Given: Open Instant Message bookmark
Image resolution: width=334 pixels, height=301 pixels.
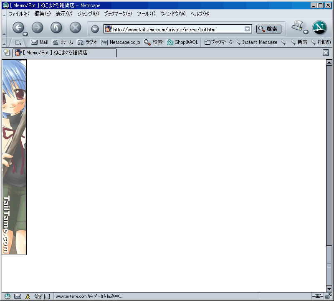Looking at the screenshot, I should click(257, 42).
